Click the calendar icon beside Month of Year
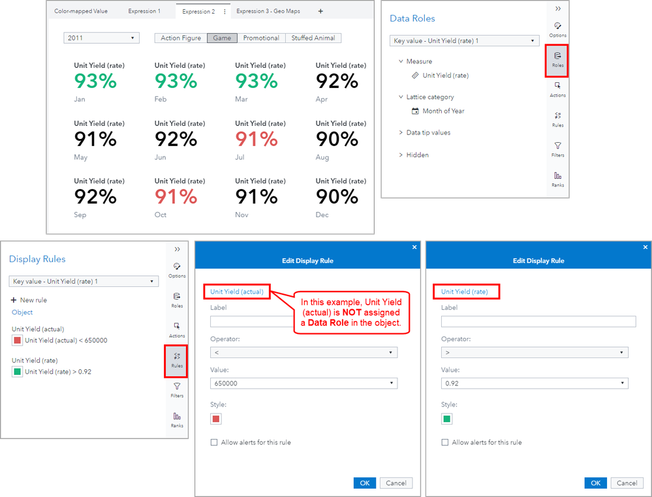 (415, 111)
